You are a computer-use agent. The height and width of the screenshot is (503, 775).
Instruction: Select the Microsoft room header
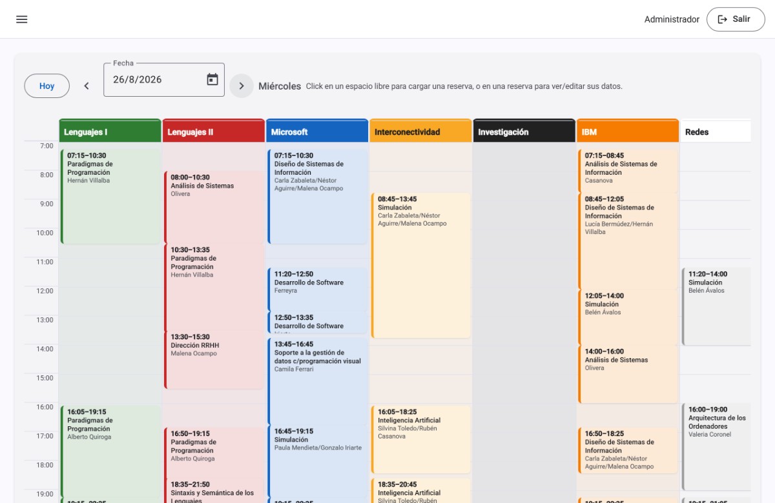317,131
